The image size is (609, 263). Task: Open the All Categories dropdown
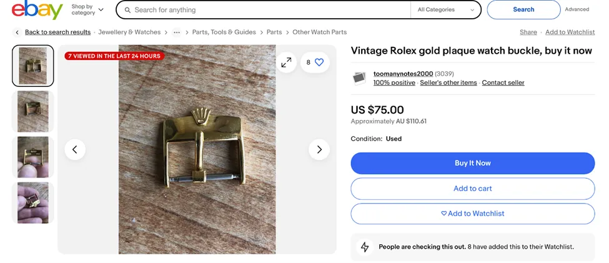(x=446, y=10)
